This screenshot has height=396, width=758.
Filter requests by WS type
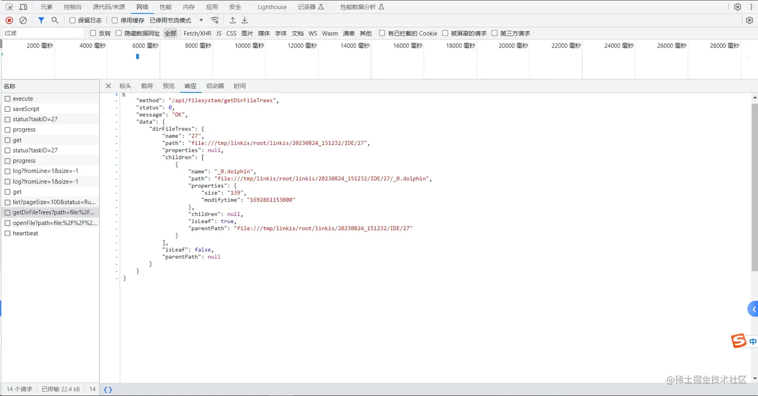tap(313, 34)
